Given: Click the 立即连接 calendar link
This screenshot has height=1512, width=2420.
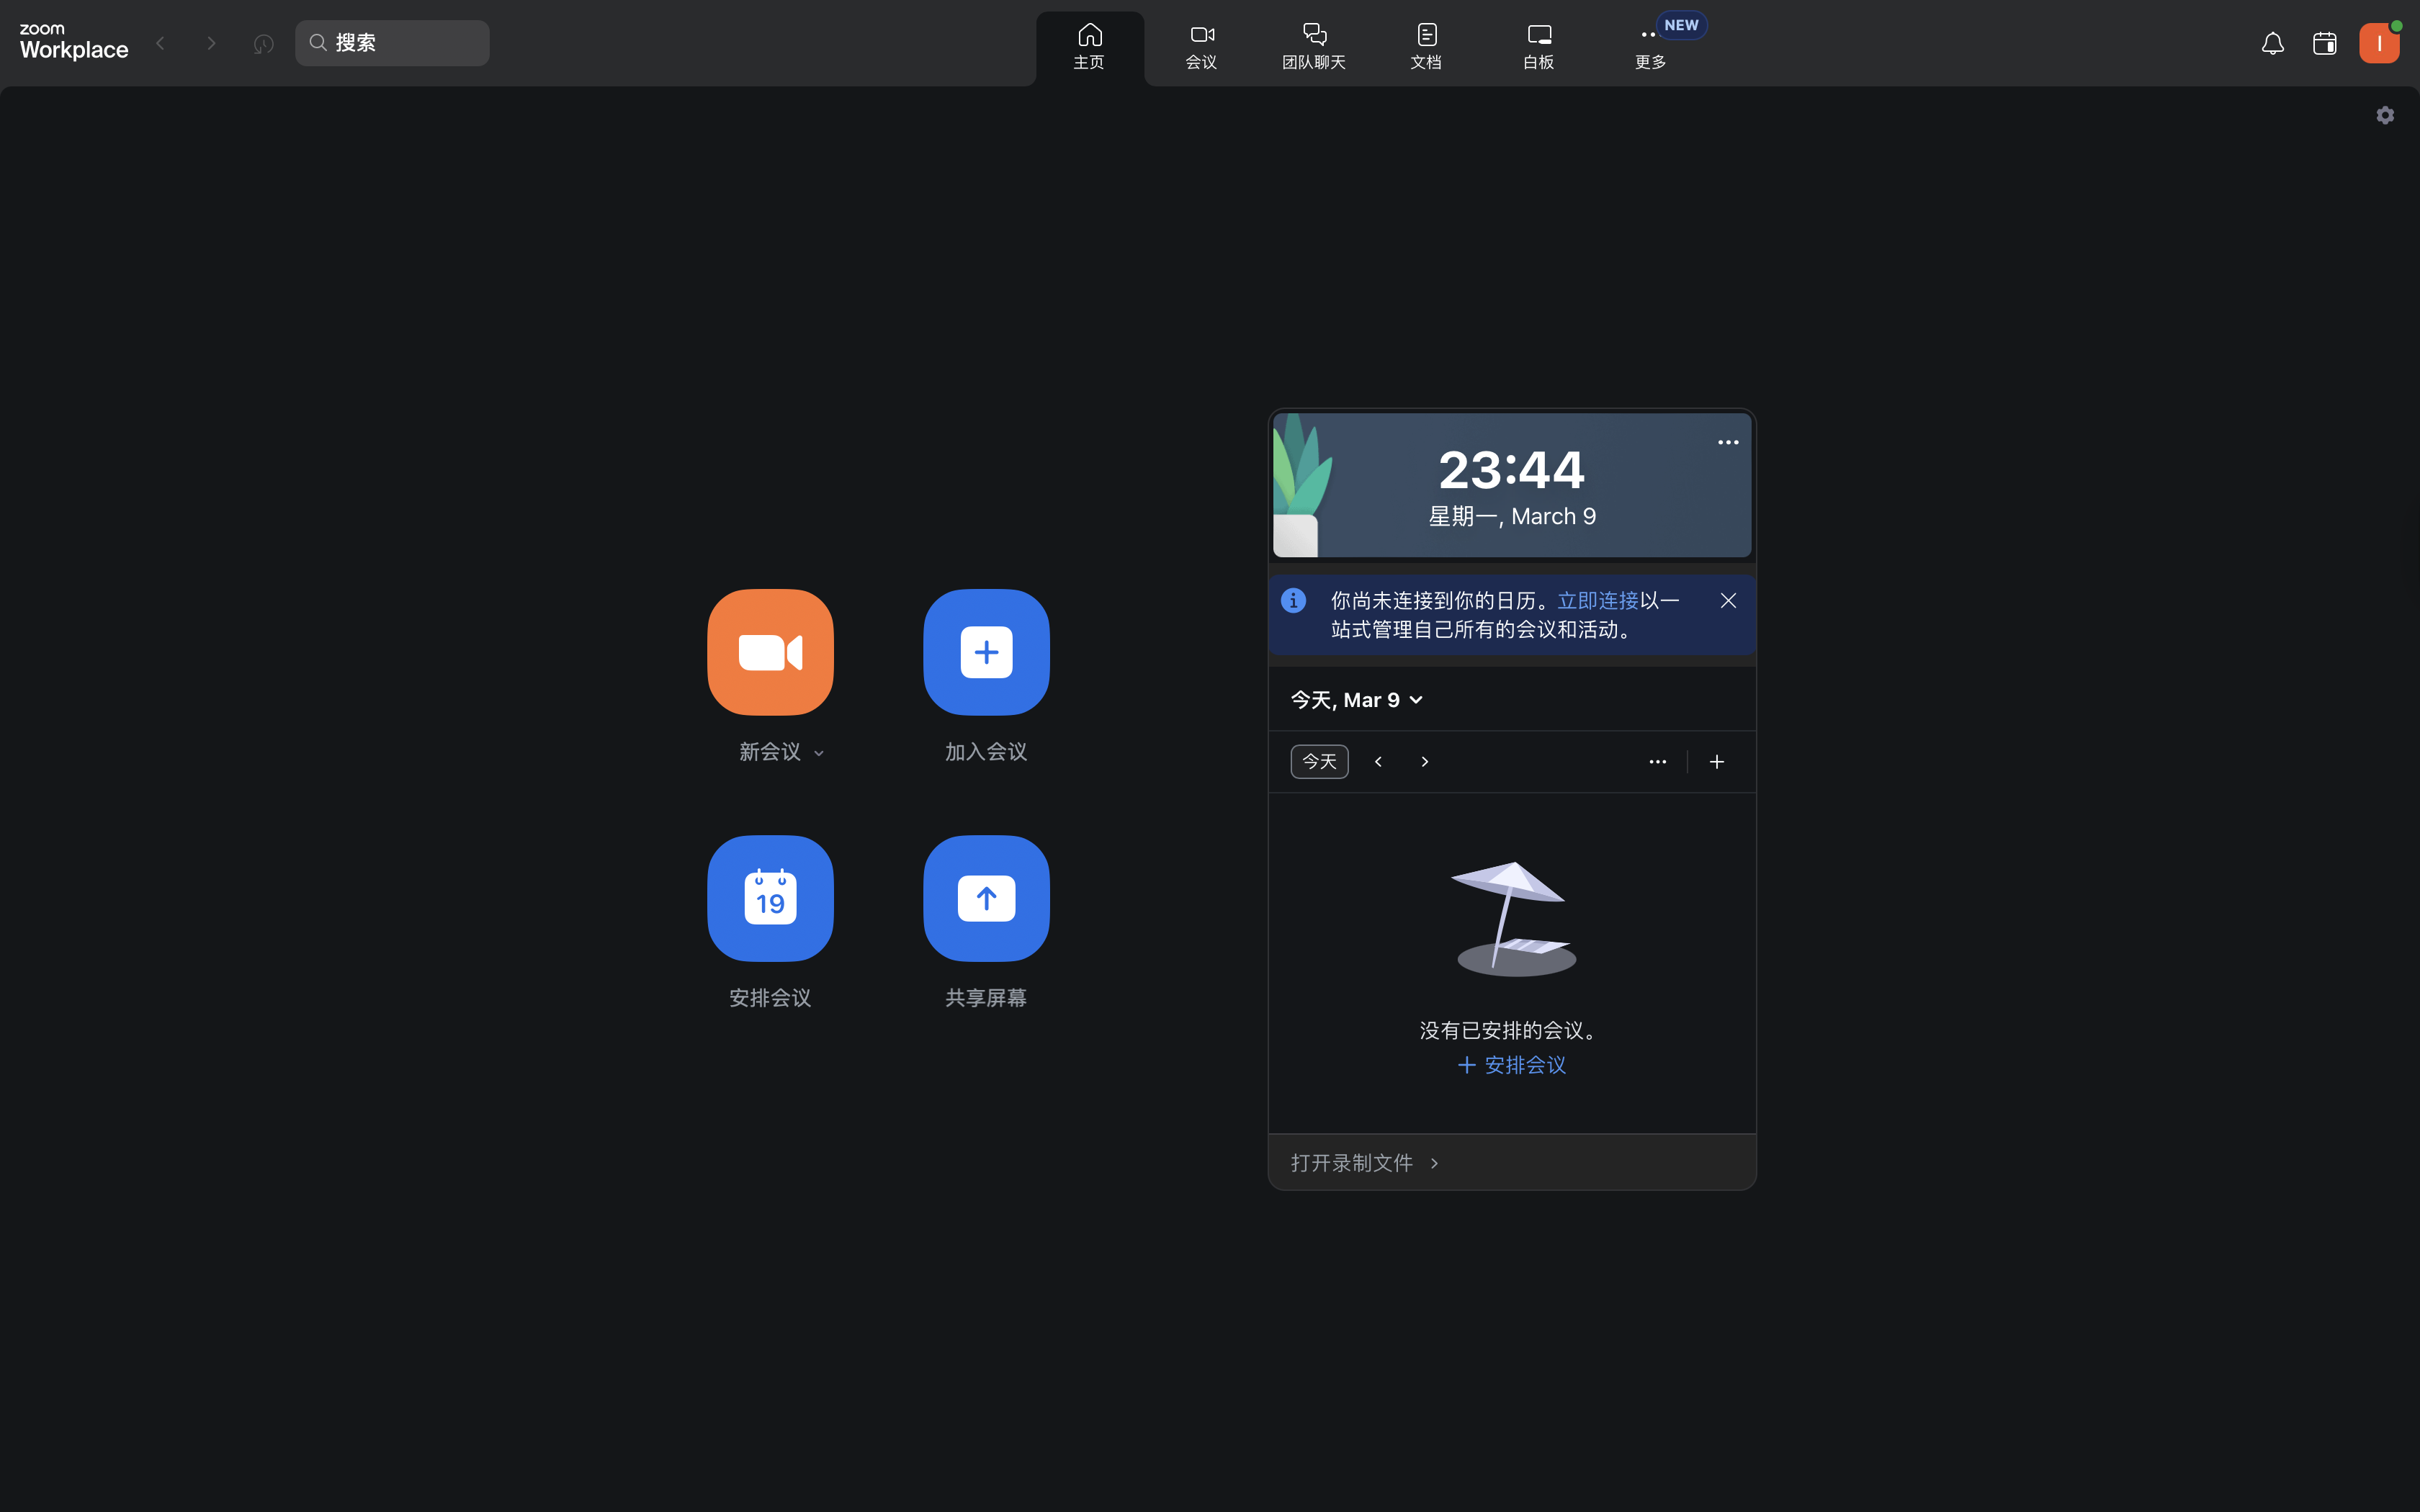Looking at the screenshot, I should pos(1597,600).
